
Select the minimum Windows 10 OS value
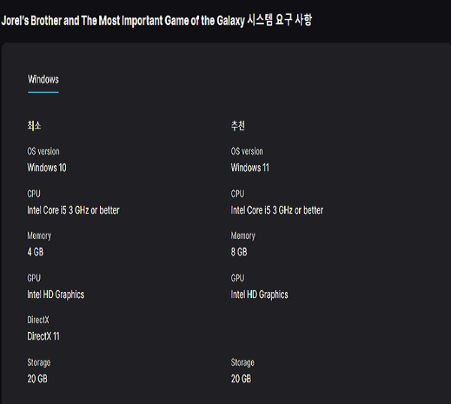(x=47, y=167)
